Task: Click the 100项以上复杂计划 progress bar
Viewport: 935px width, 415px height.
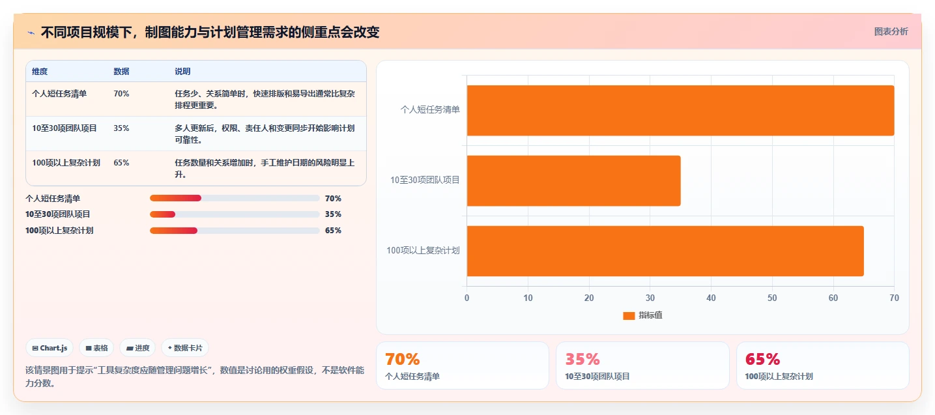Action: click(235, 231)
